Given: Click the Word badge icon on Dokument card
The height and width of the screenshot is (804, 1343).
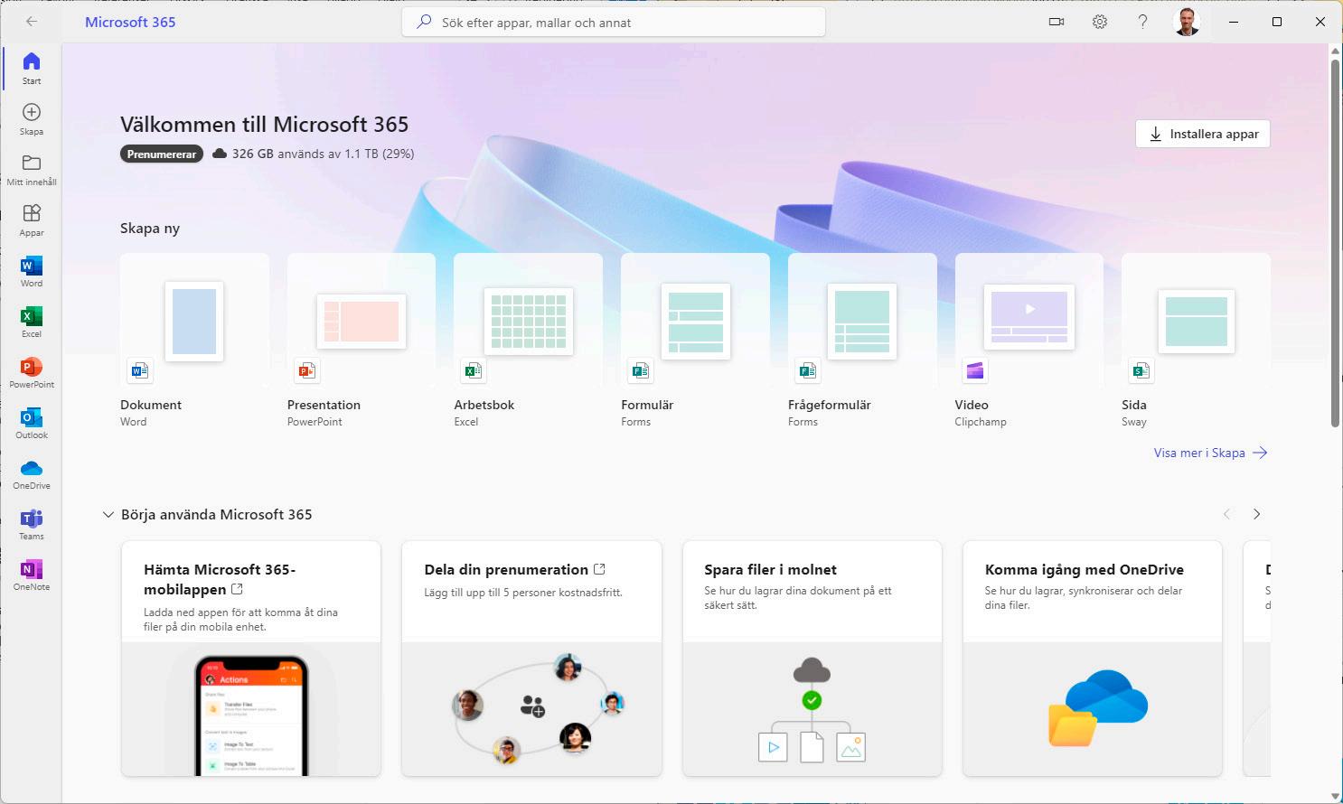Looking at the screenshot, I should tap(140, 370).
